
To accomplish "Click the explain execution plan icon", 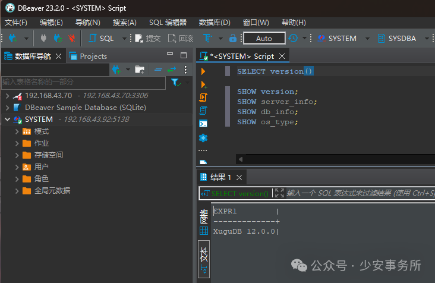I will click(203, 111).
